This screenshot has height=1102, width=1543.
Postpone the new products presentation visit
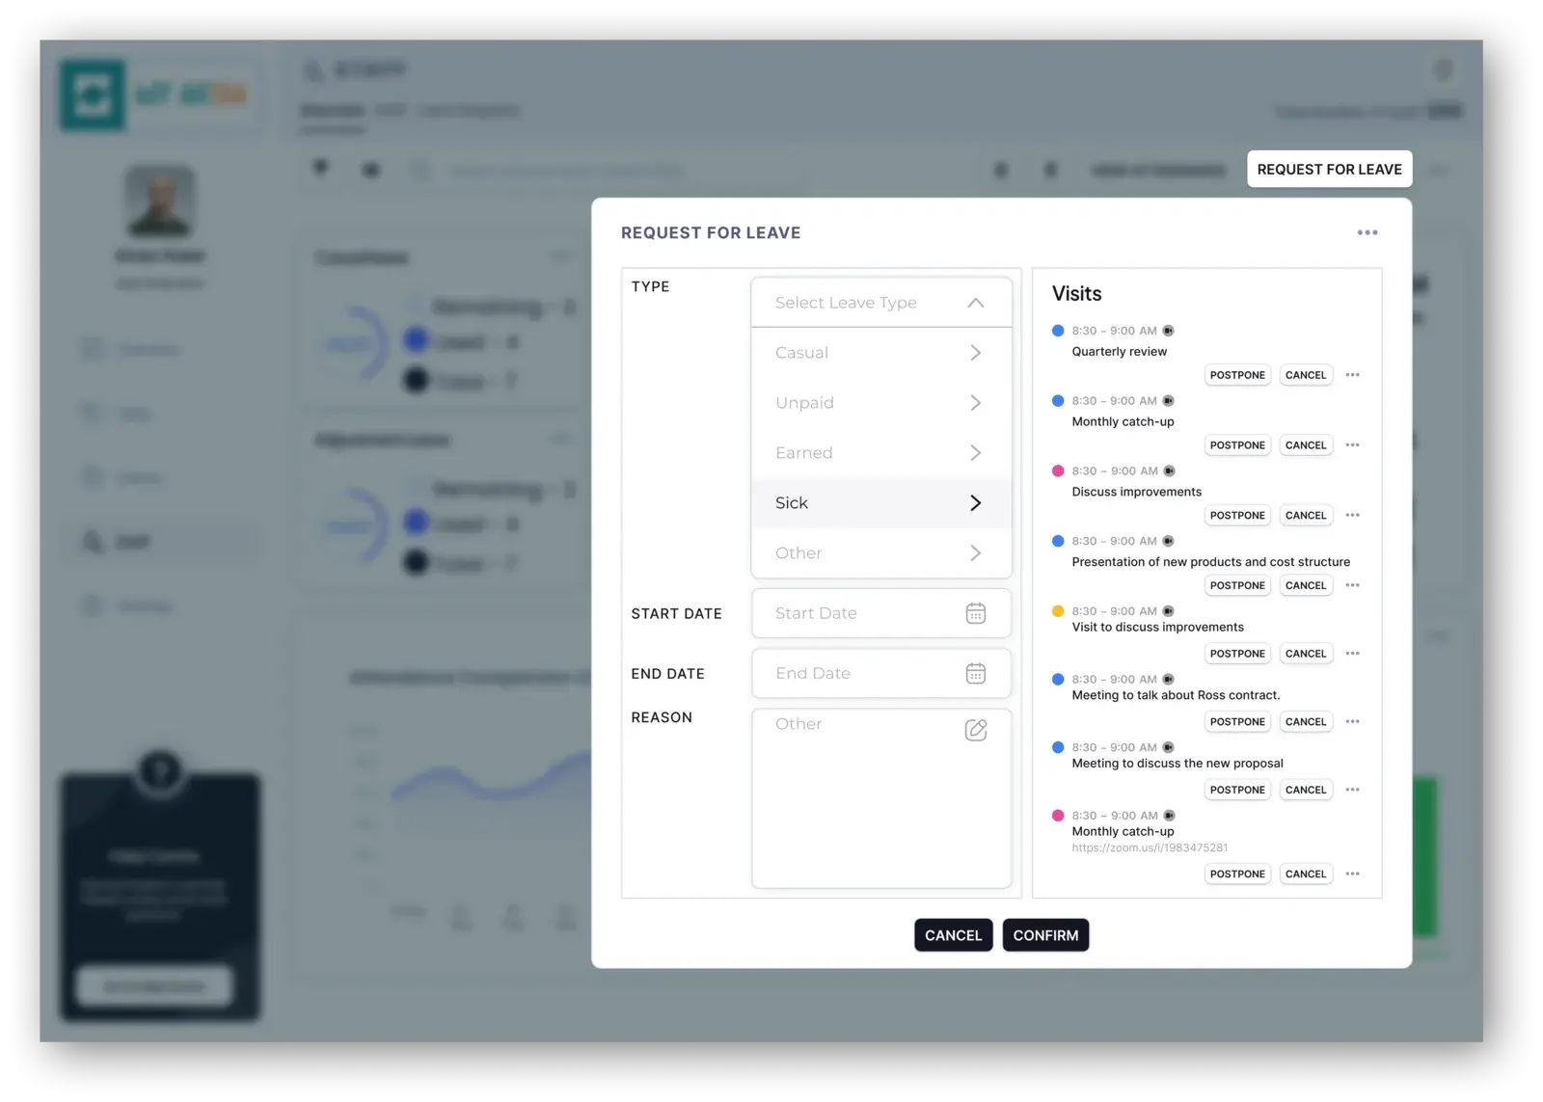[1237, 585]
